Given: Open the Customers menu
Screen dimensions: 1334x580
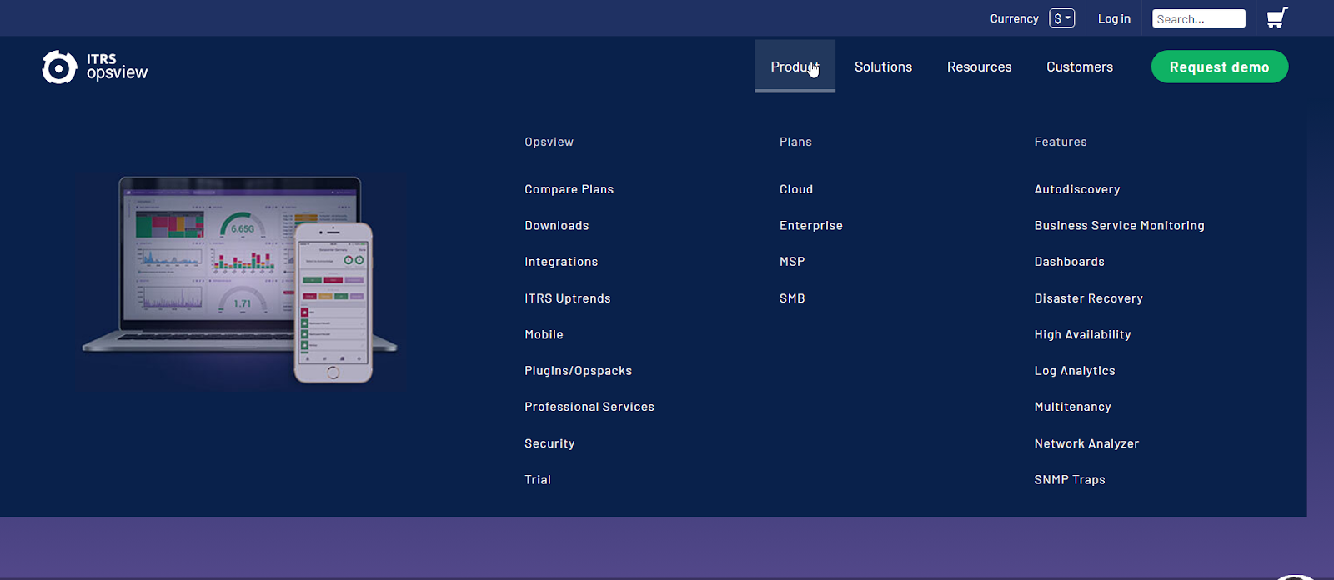Looking at the screenshot, I should [x=1080, y=67].
